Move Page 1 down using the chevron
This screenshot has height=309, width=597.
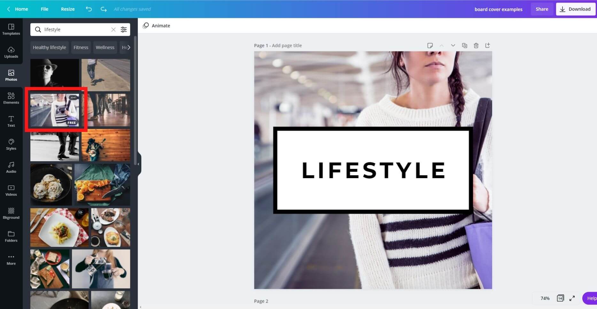coord(453,45)
